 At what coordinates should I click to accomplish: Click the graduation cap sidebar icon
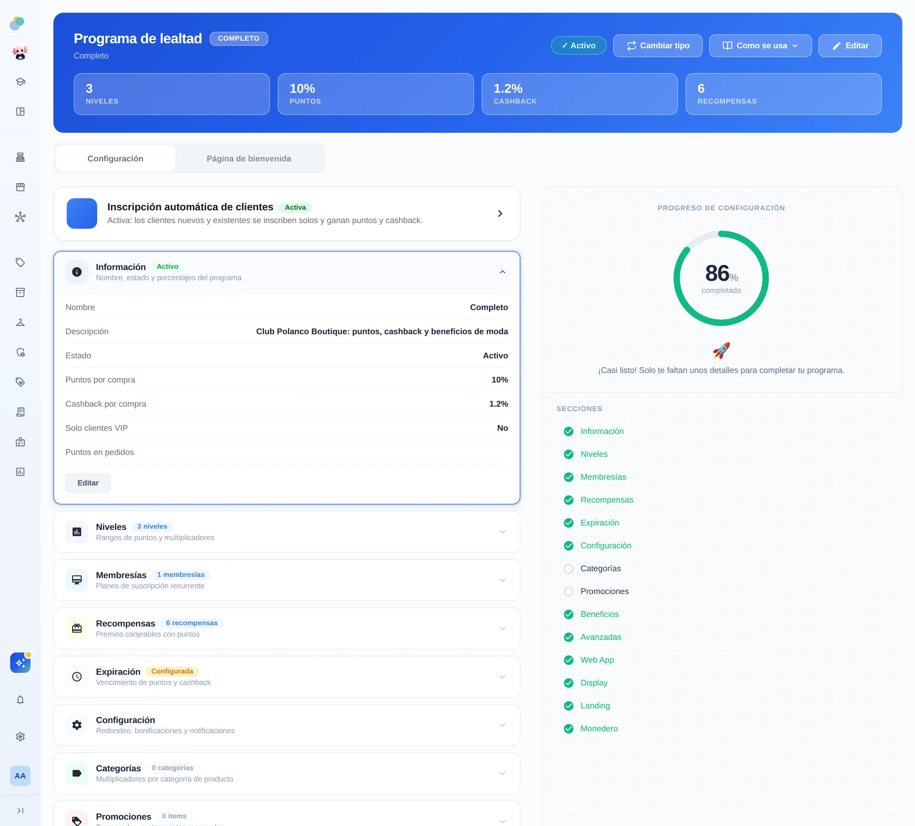pyautogui.click(x=20, y=82)
